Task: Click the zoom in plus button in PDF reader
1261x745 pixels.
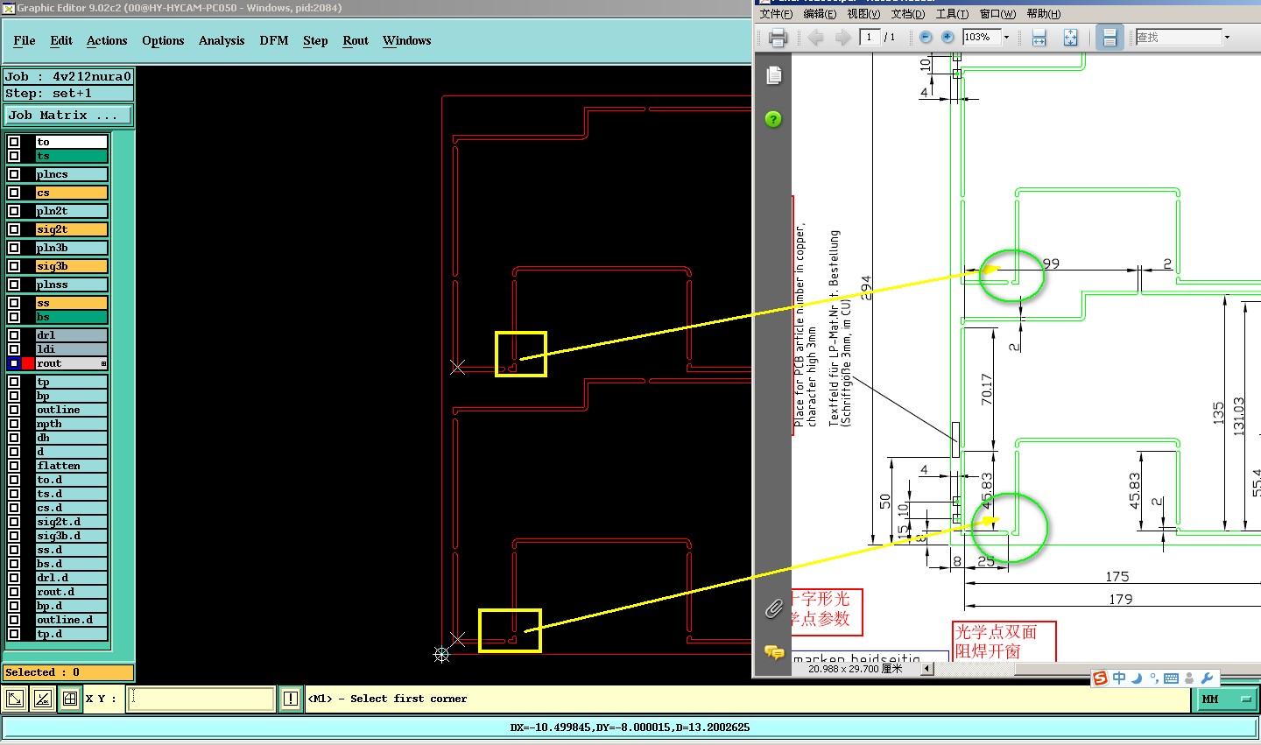Action: (948, 37)
